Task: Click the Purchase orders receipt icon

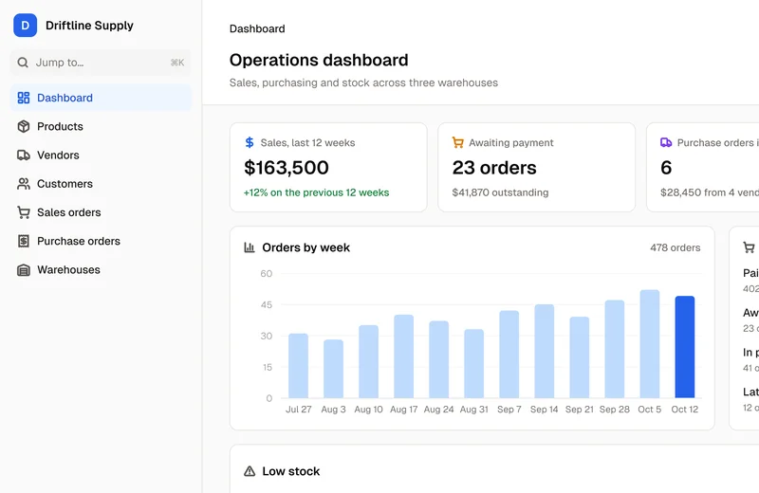Action: click(x=23, y=241)
